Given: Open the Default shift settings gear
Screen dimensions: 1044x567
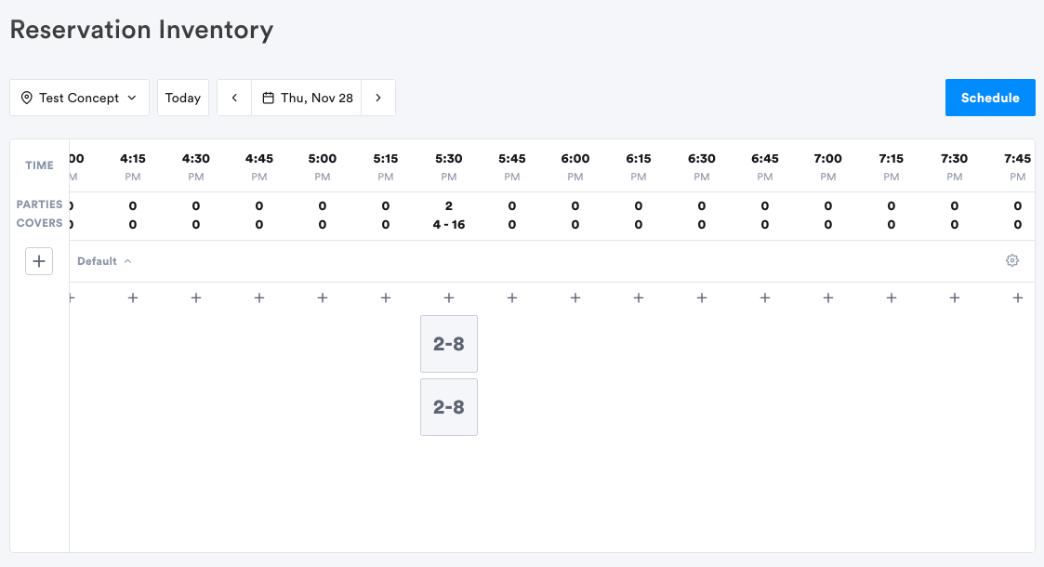Looking at the screenshot, I should tap(1012, 261).
